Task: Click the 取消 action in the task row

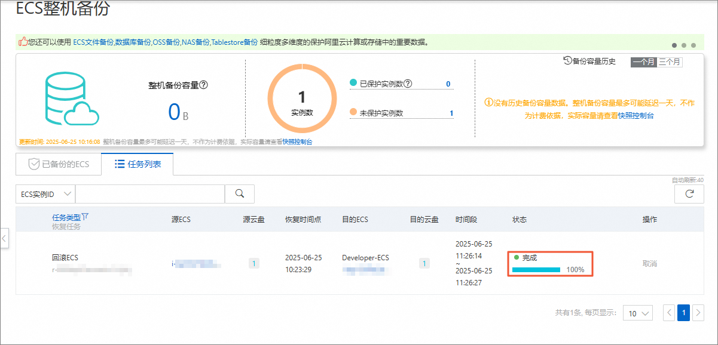Action: coord(650,263)
